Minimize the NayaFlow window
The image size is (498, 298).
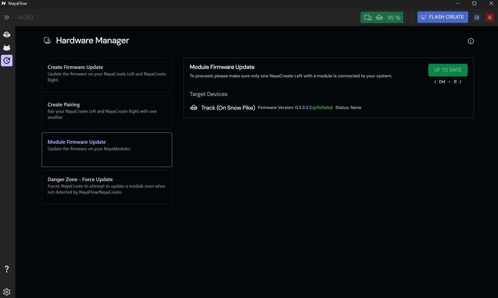[x=458, y=3]
